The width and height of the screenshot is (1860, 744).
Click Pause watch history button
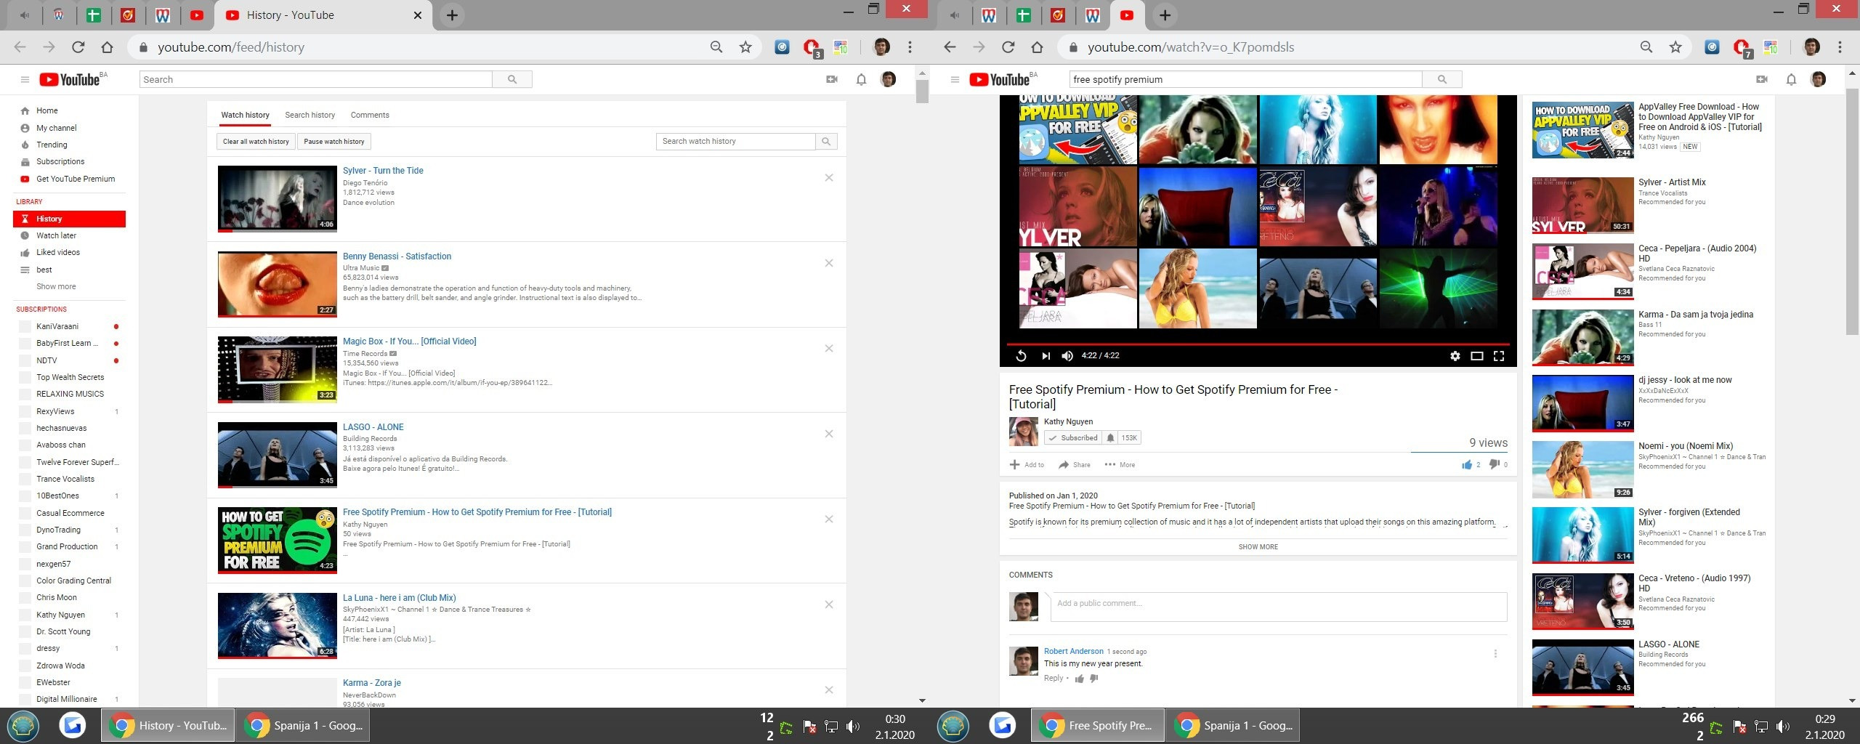point(334,142)
